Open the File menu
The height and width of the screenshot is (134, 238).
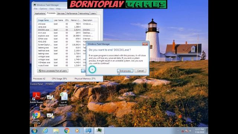click(x=36, y=9)
